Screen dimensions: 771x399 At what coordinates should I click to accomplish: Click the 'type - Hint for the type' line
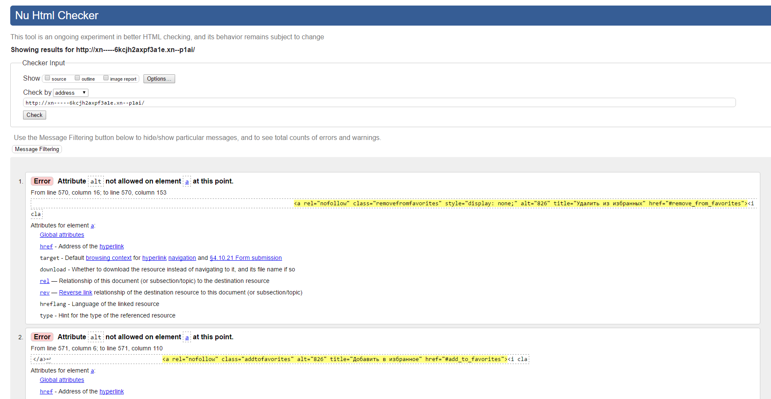click(108, 316)
